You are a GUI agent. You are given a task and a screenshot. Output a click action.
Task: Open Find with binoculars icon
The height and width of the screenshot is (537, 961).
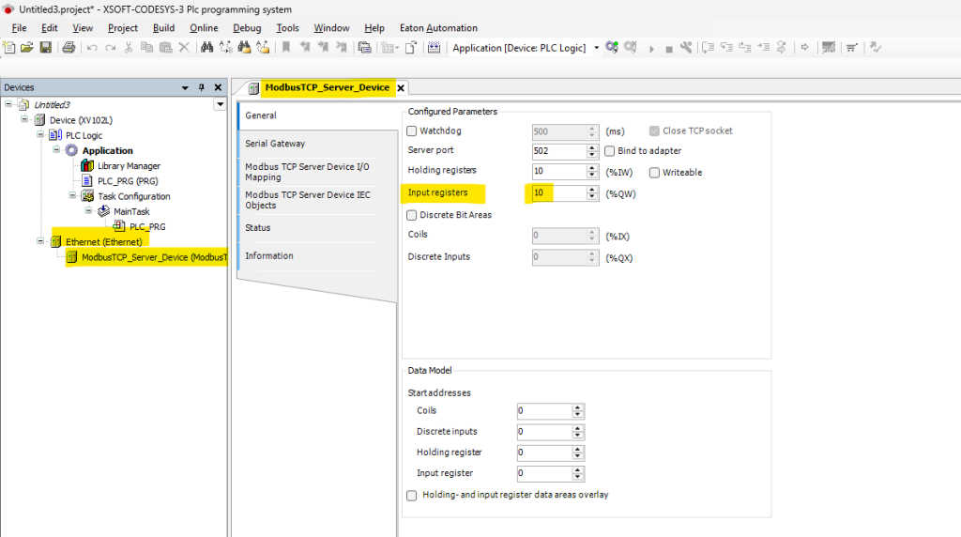click(207, 47)
